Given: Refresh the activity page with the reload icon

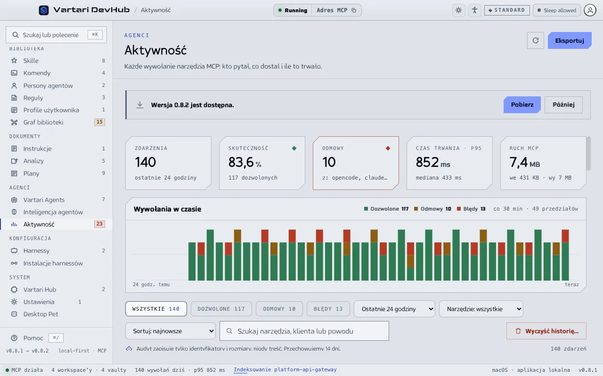Looking at the screenshot, I should click(535, 40).
